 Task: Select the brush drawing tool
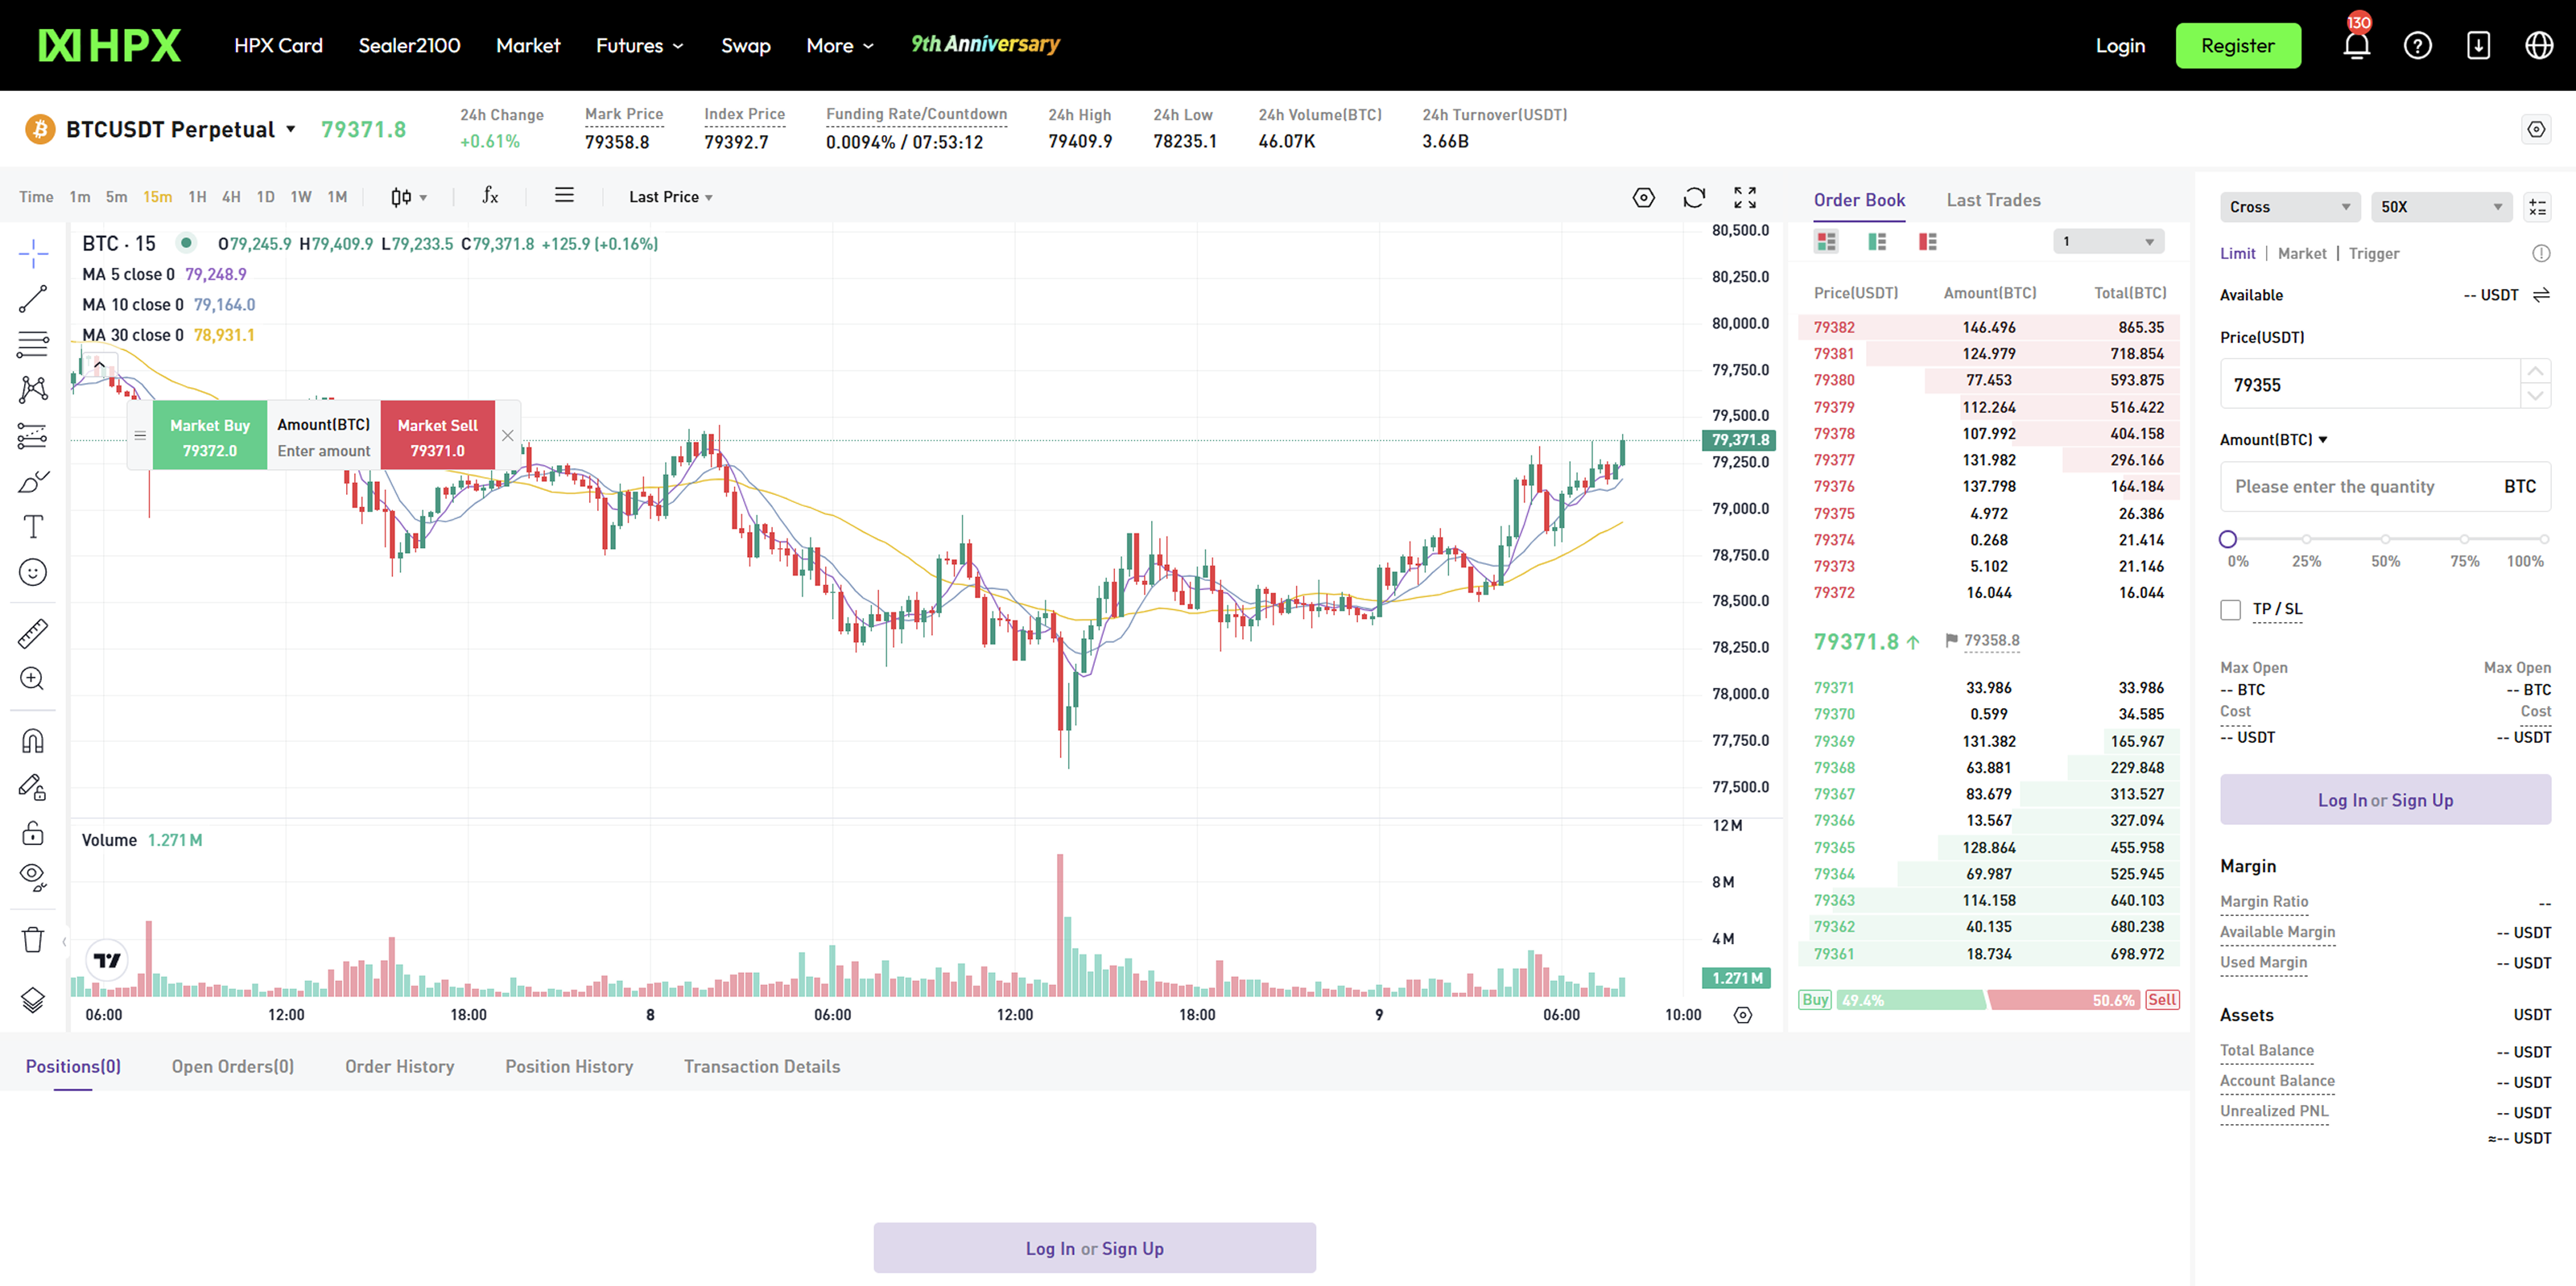pyautogui.click(x=33, y=481)
